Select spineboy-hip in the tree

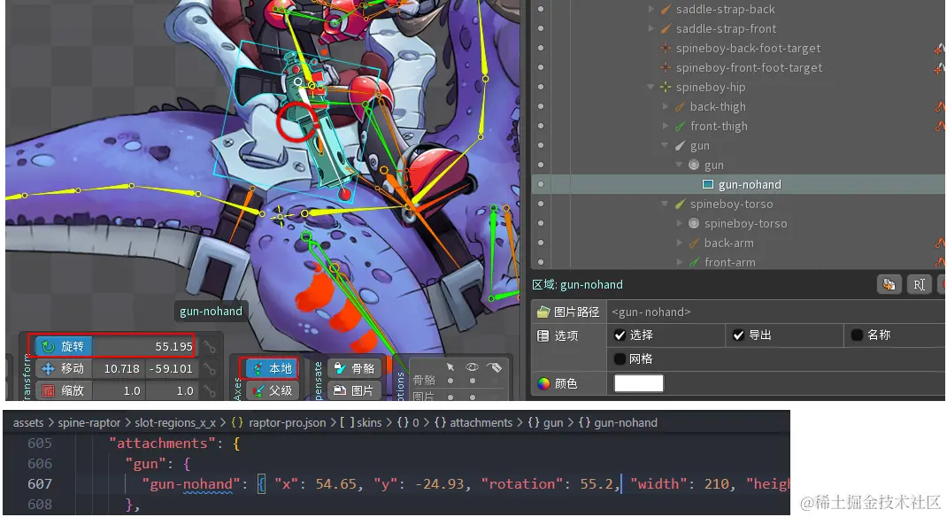tap(710, 87)
